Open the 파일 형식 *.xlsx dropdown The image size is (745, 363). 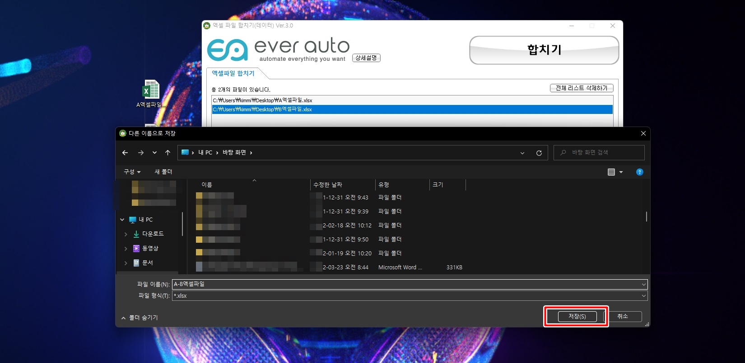410,296
